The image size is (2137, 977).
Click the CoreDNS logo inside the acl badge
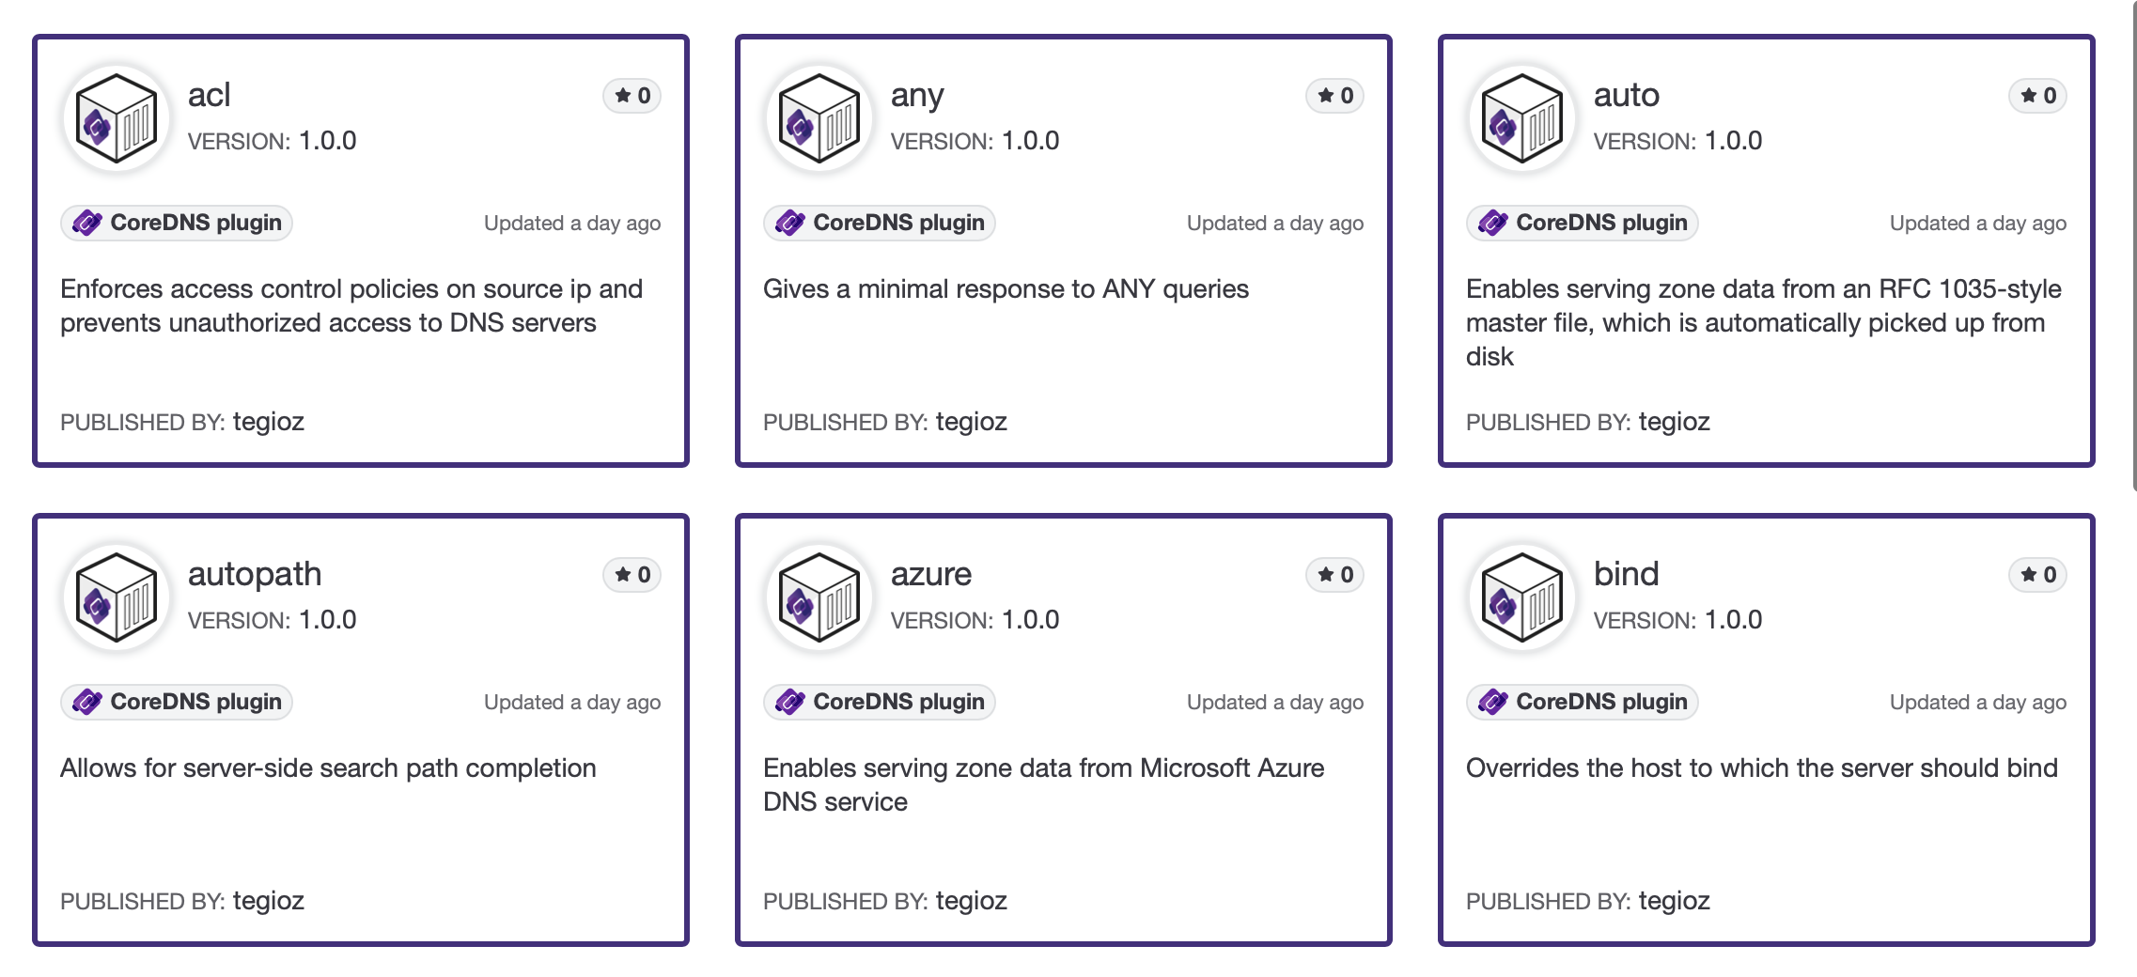[x=87, y=223]
